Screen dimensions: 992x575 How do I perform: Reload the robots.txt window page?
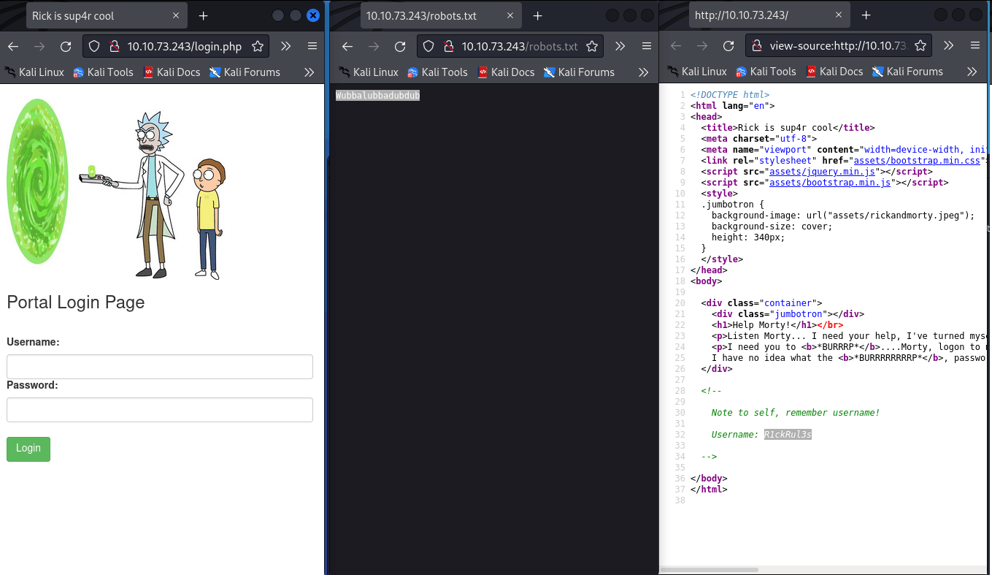pos(400,46)
